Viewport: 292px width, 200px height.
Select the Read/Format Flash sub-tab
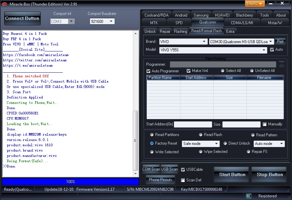click(207, 31)
